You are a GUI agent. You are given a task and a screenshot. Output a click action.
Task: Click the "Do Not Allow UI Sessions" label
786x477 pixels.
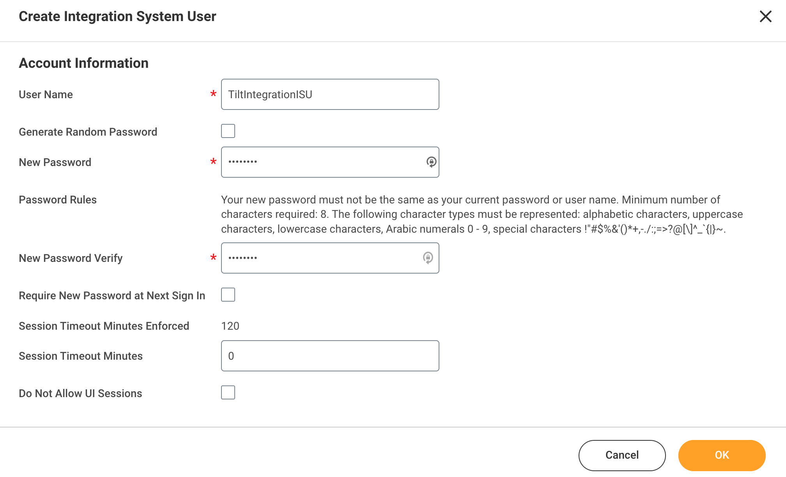point(80,394)
